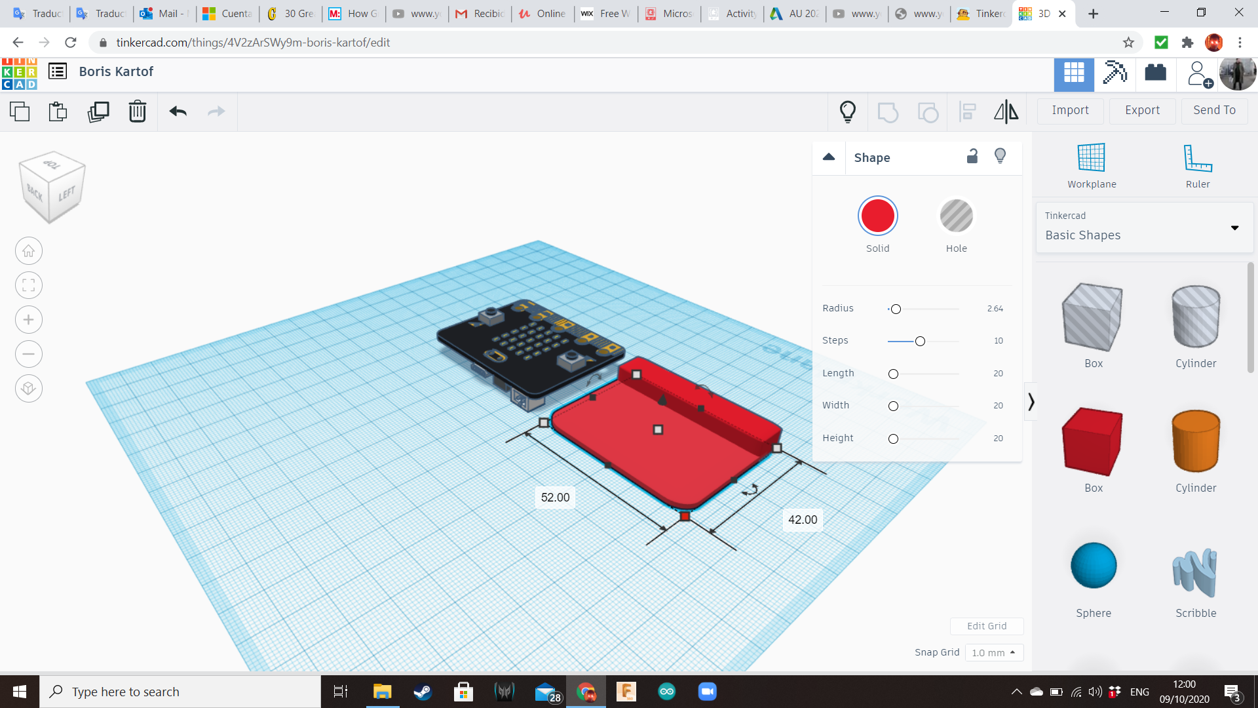1258x708 pixels.
Task: Click the Ungroup icon
Action: pos(928,112)
